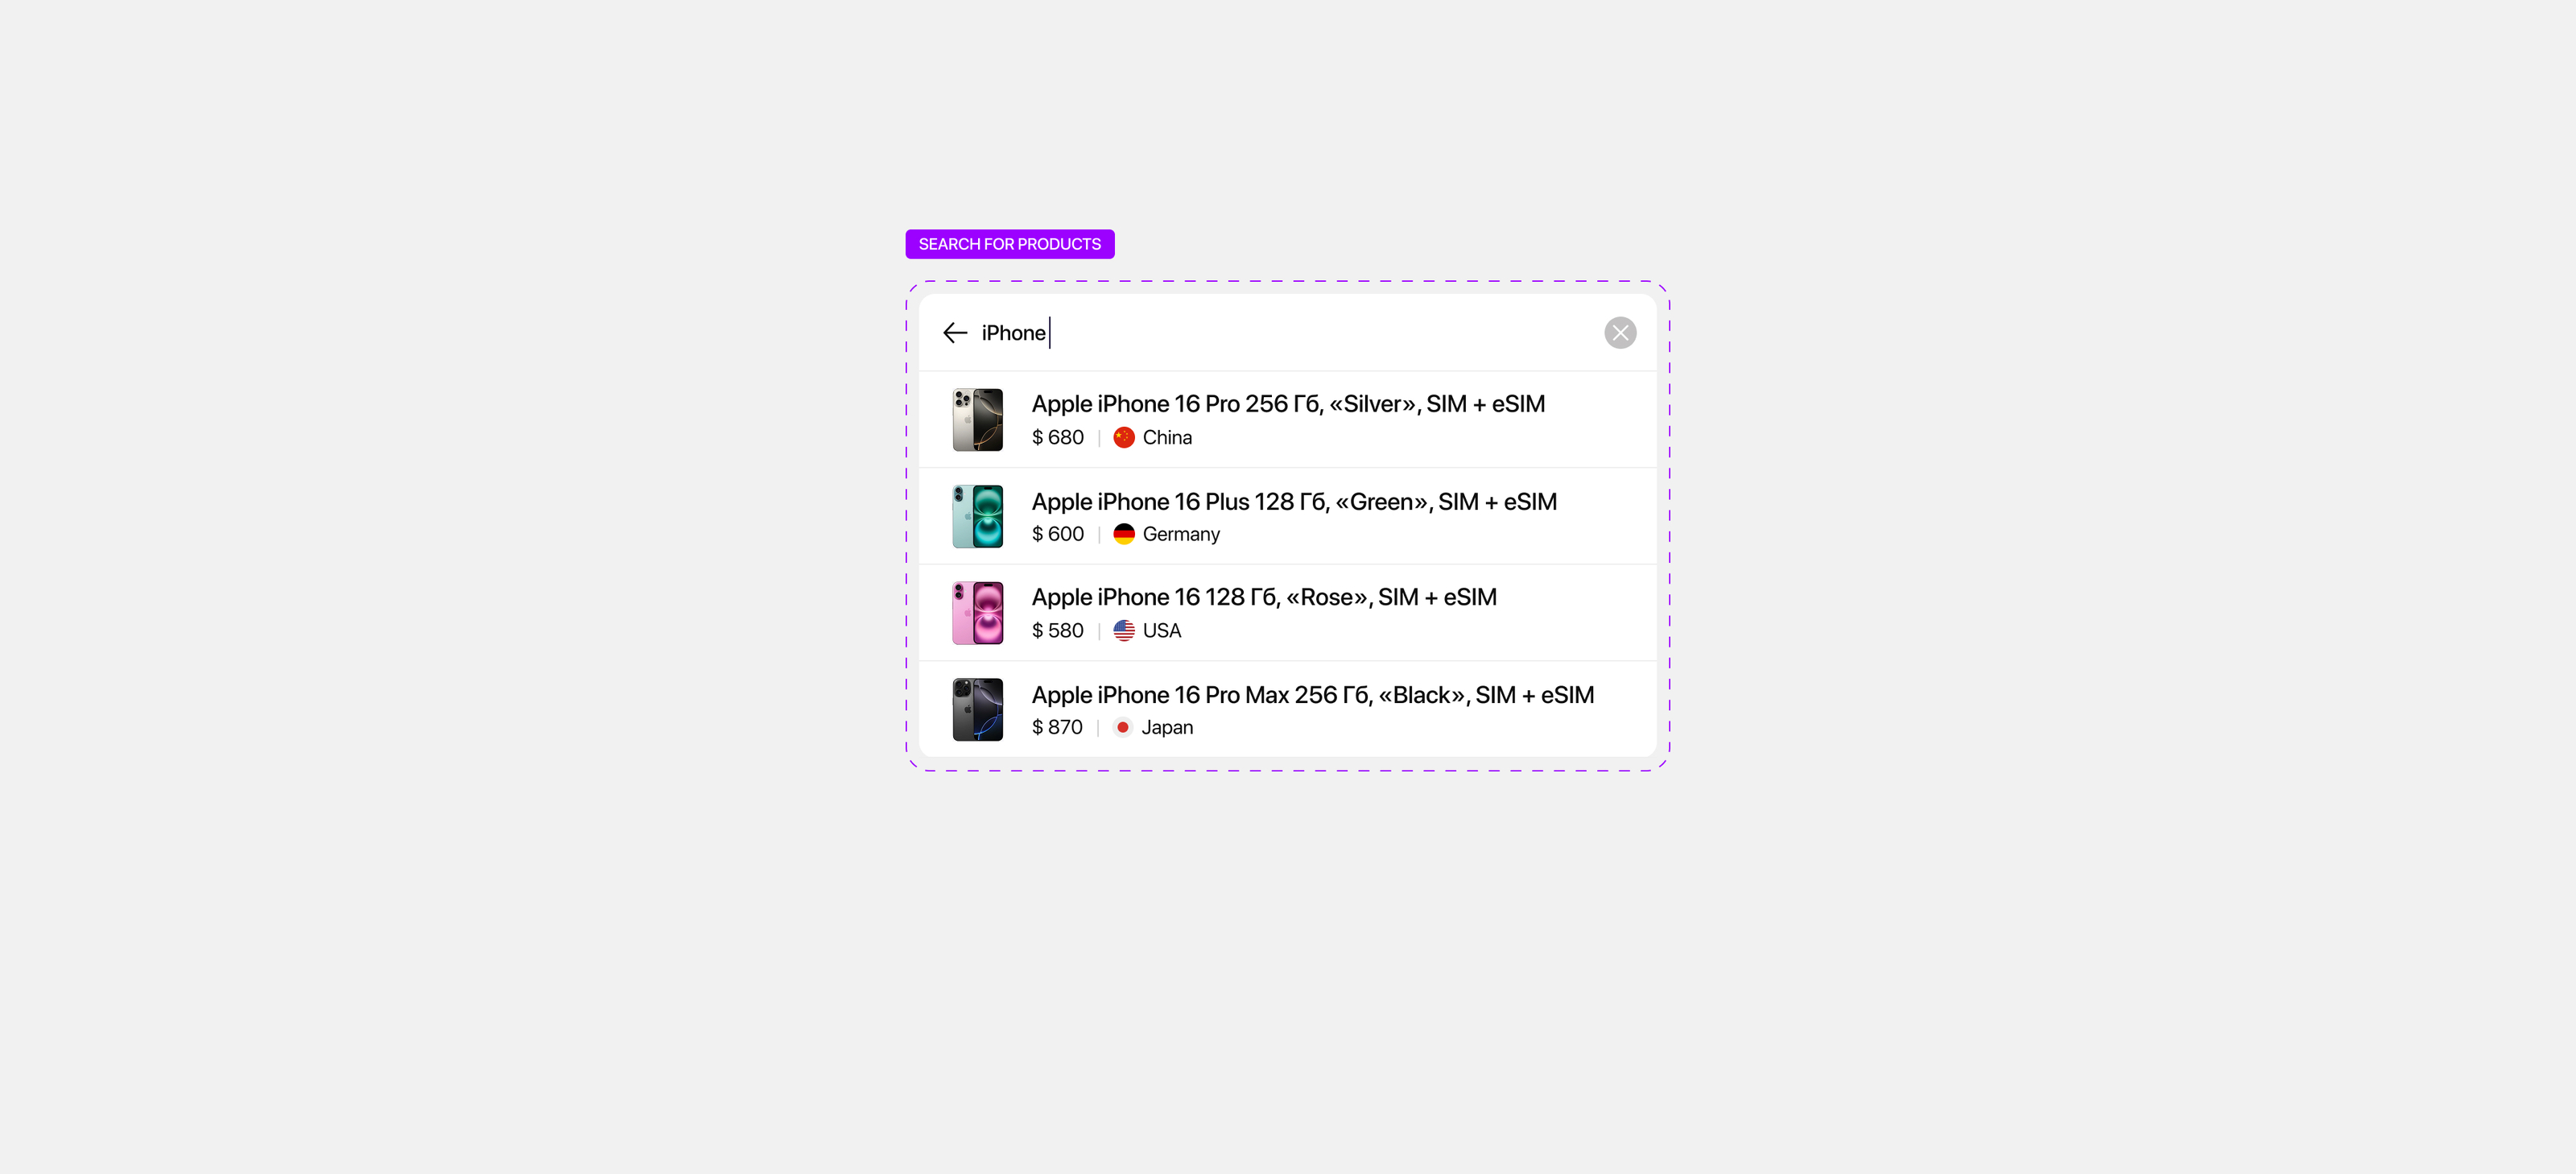
Task: Select the USA flag icon
Action: pyautogui.click(x=1124, y=631)
